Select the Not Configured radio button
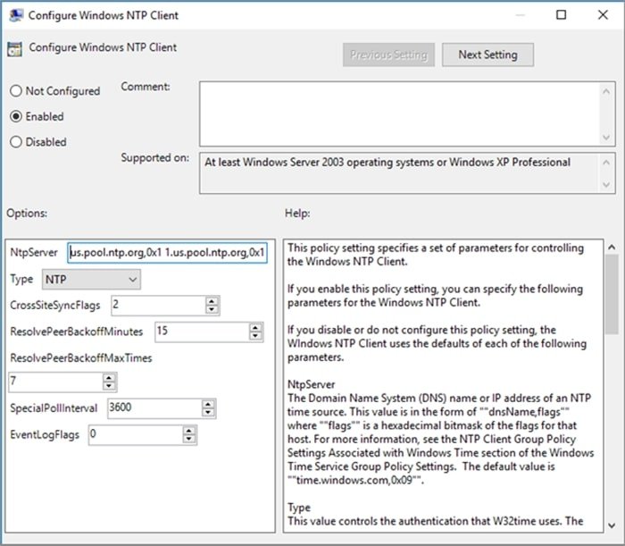The width and height of the screenshot is (625, 546). click(16, 91)
